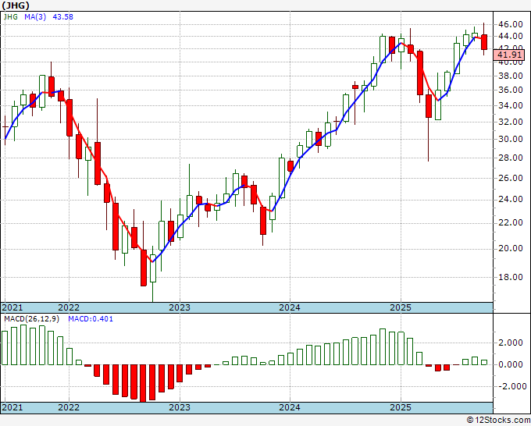The height and width of the screenshot is (426, 531).
Task: Click the 12Stocks.com copyright text
Action: pos(498,421)
